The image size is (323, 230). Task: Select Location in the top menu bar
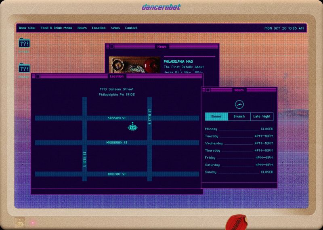click(x=99, y=28)
